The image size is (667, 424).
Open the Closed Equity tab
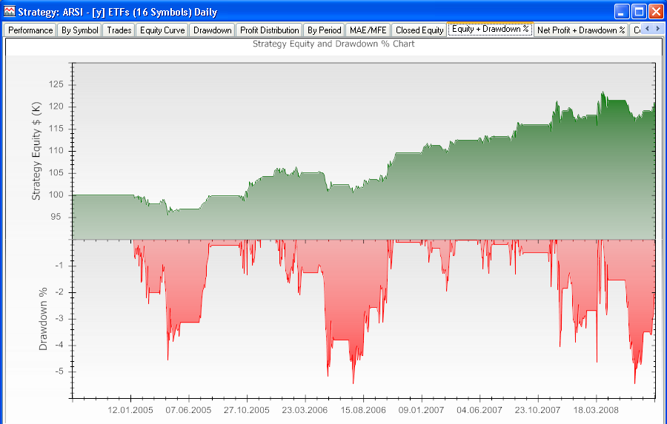point(419,30)
